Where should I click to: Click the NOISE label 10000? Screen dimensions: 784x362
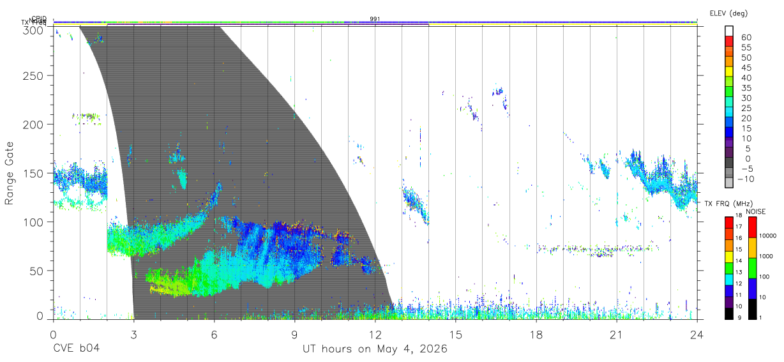(x=768, y=236)
